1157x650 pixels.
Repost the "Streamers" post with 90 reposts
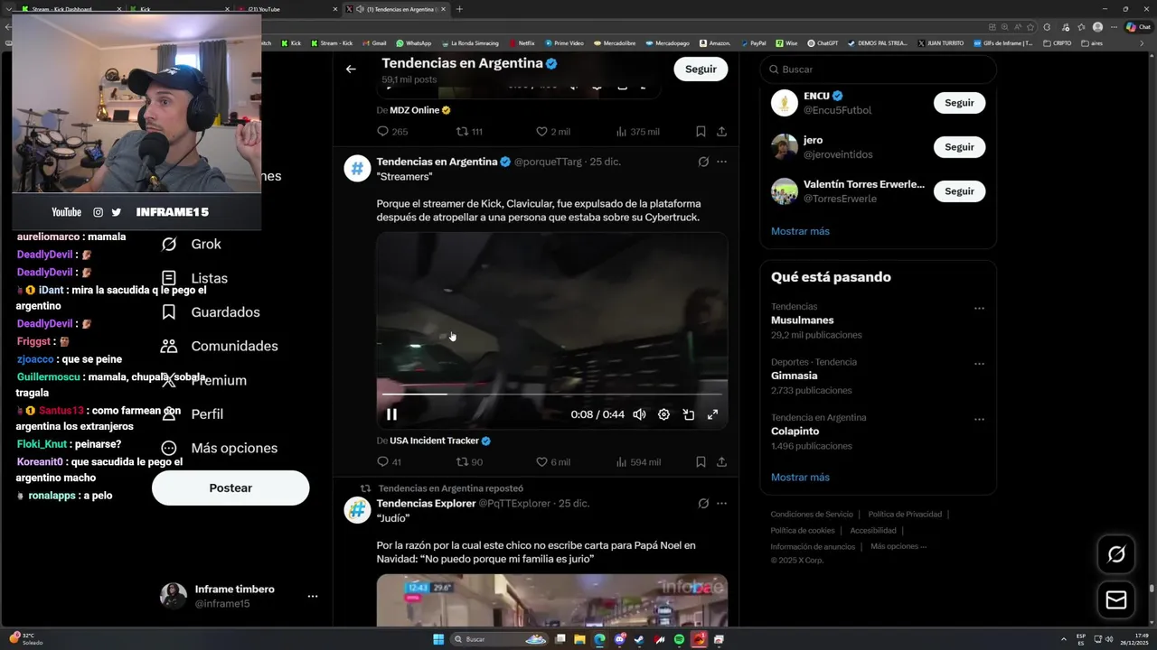[469, 462]
